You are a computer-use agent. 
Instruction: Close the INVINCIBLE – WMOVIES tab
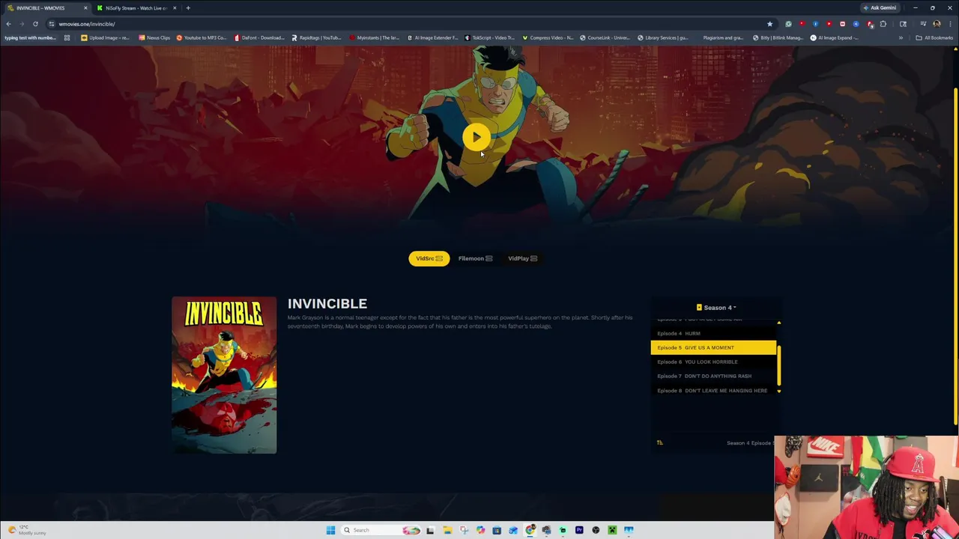[85, 8]
